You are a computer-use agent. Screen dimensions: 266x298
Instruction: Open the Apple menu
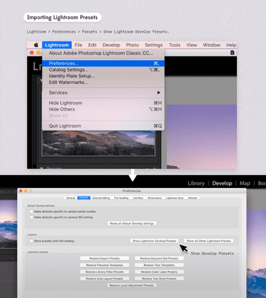coord(36,45)
